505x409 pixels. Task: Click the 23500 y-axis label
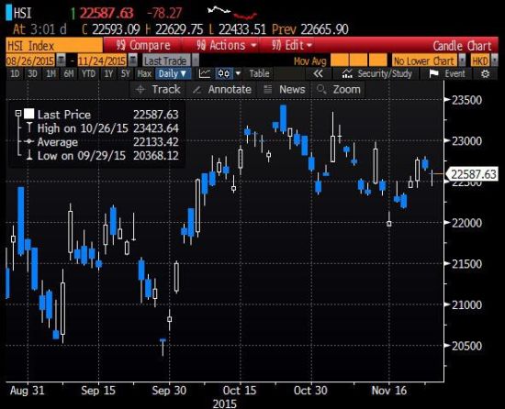coord(467,100)
